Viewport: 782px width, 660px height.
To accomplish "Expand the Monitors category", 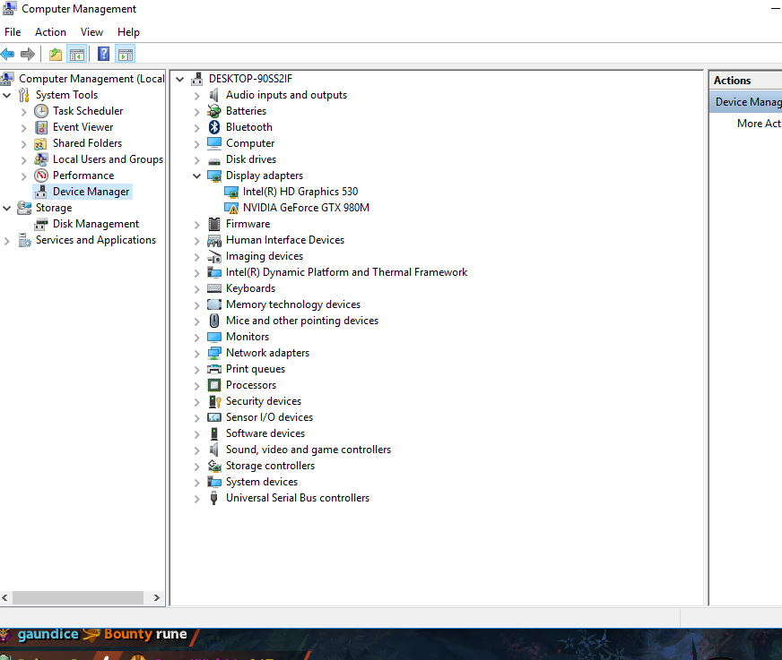I will [x=197, y=338].
